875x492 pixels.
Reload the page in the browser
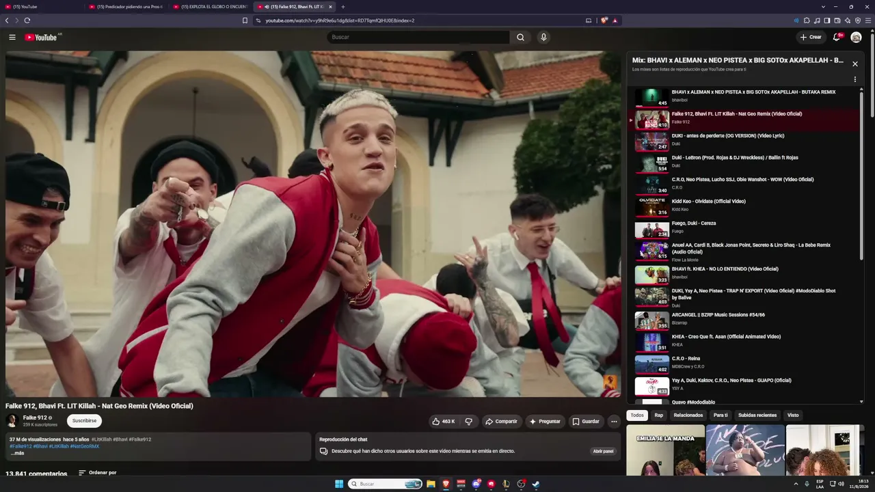click(27, 20)
